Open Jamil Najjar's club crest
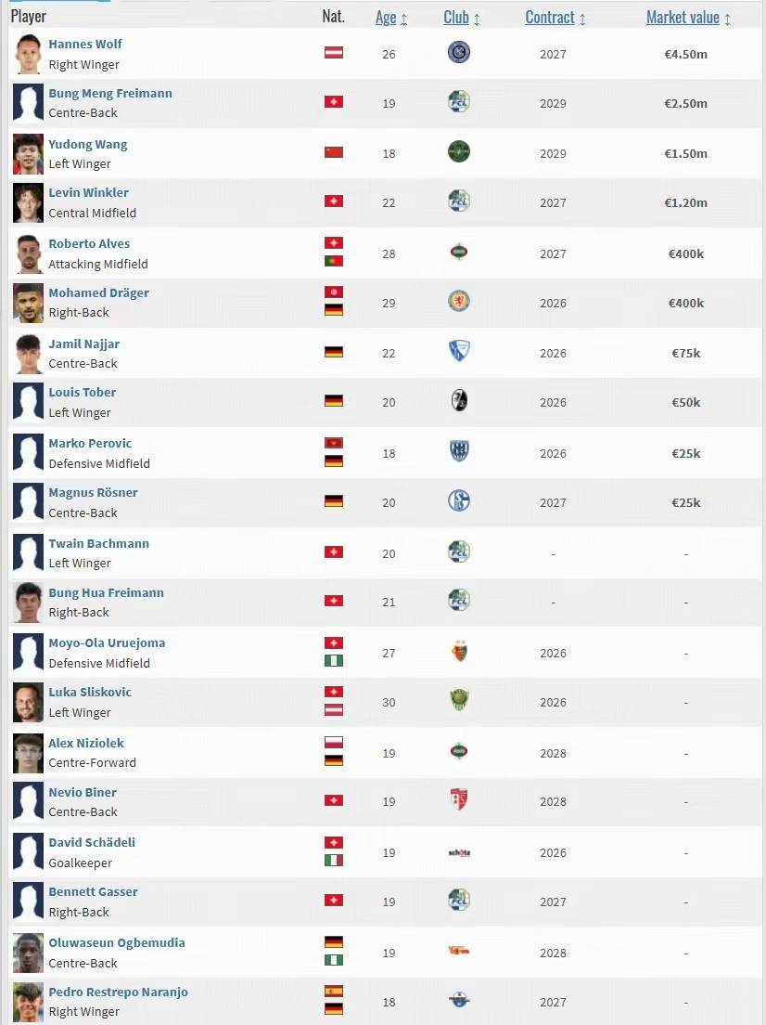Image resolution: width=766 pixels, height=1025 pixels. pos(458,351)
